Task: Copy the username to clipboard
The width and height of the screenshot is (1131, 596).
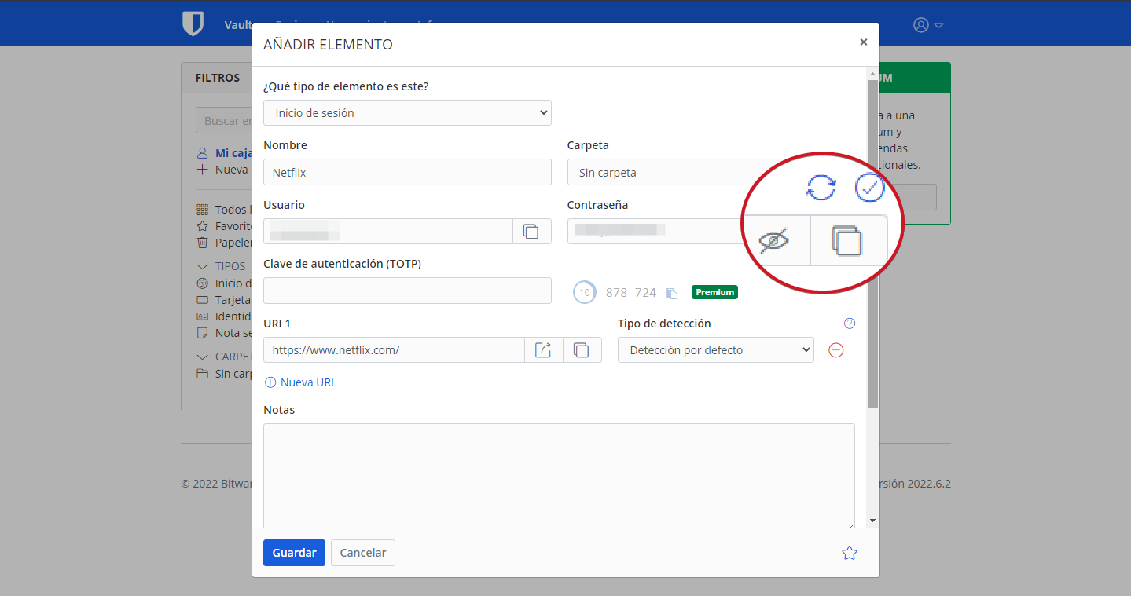Action: coord(531,232)
